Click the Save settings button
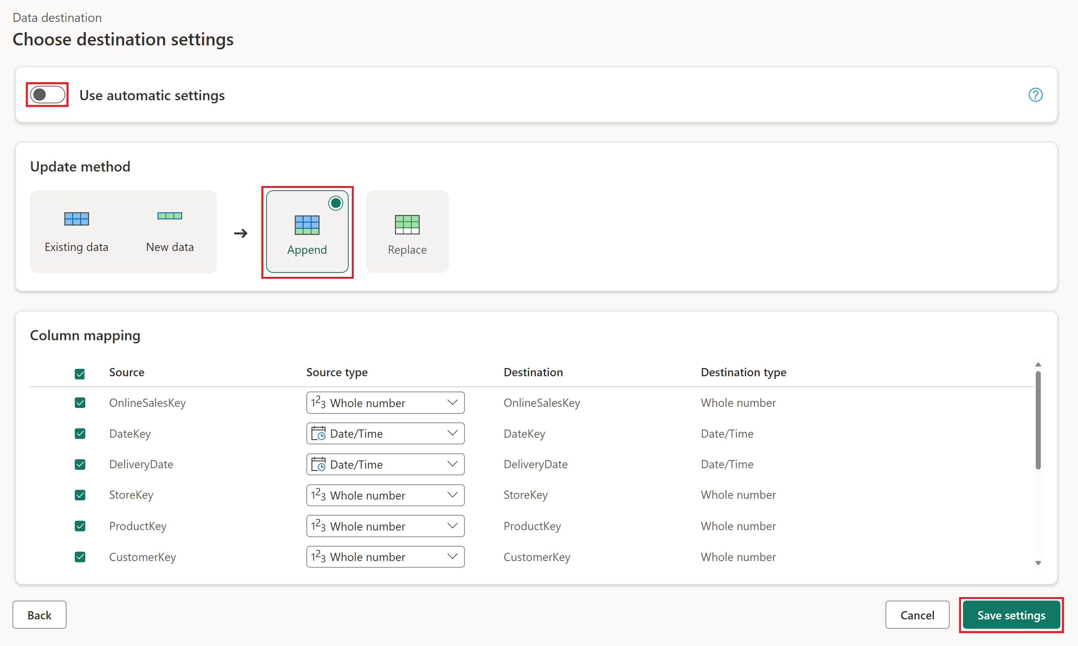 point(1011,615)
